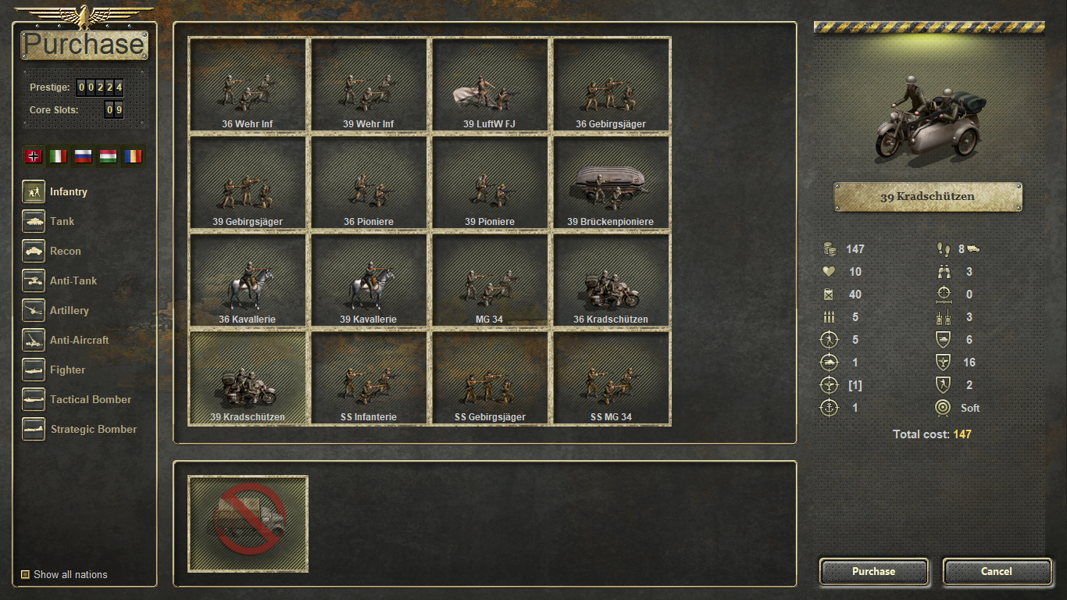Screen dimensions: 1067x600
Task: Pick the 39 Brückenpioniere unit
Action: (611, 183)
